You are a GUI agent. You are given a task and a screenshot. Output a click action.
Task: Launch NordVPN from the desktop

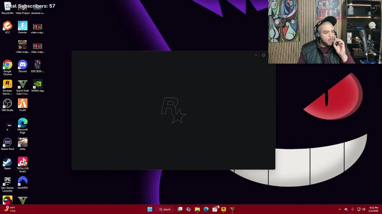point(23,183)
